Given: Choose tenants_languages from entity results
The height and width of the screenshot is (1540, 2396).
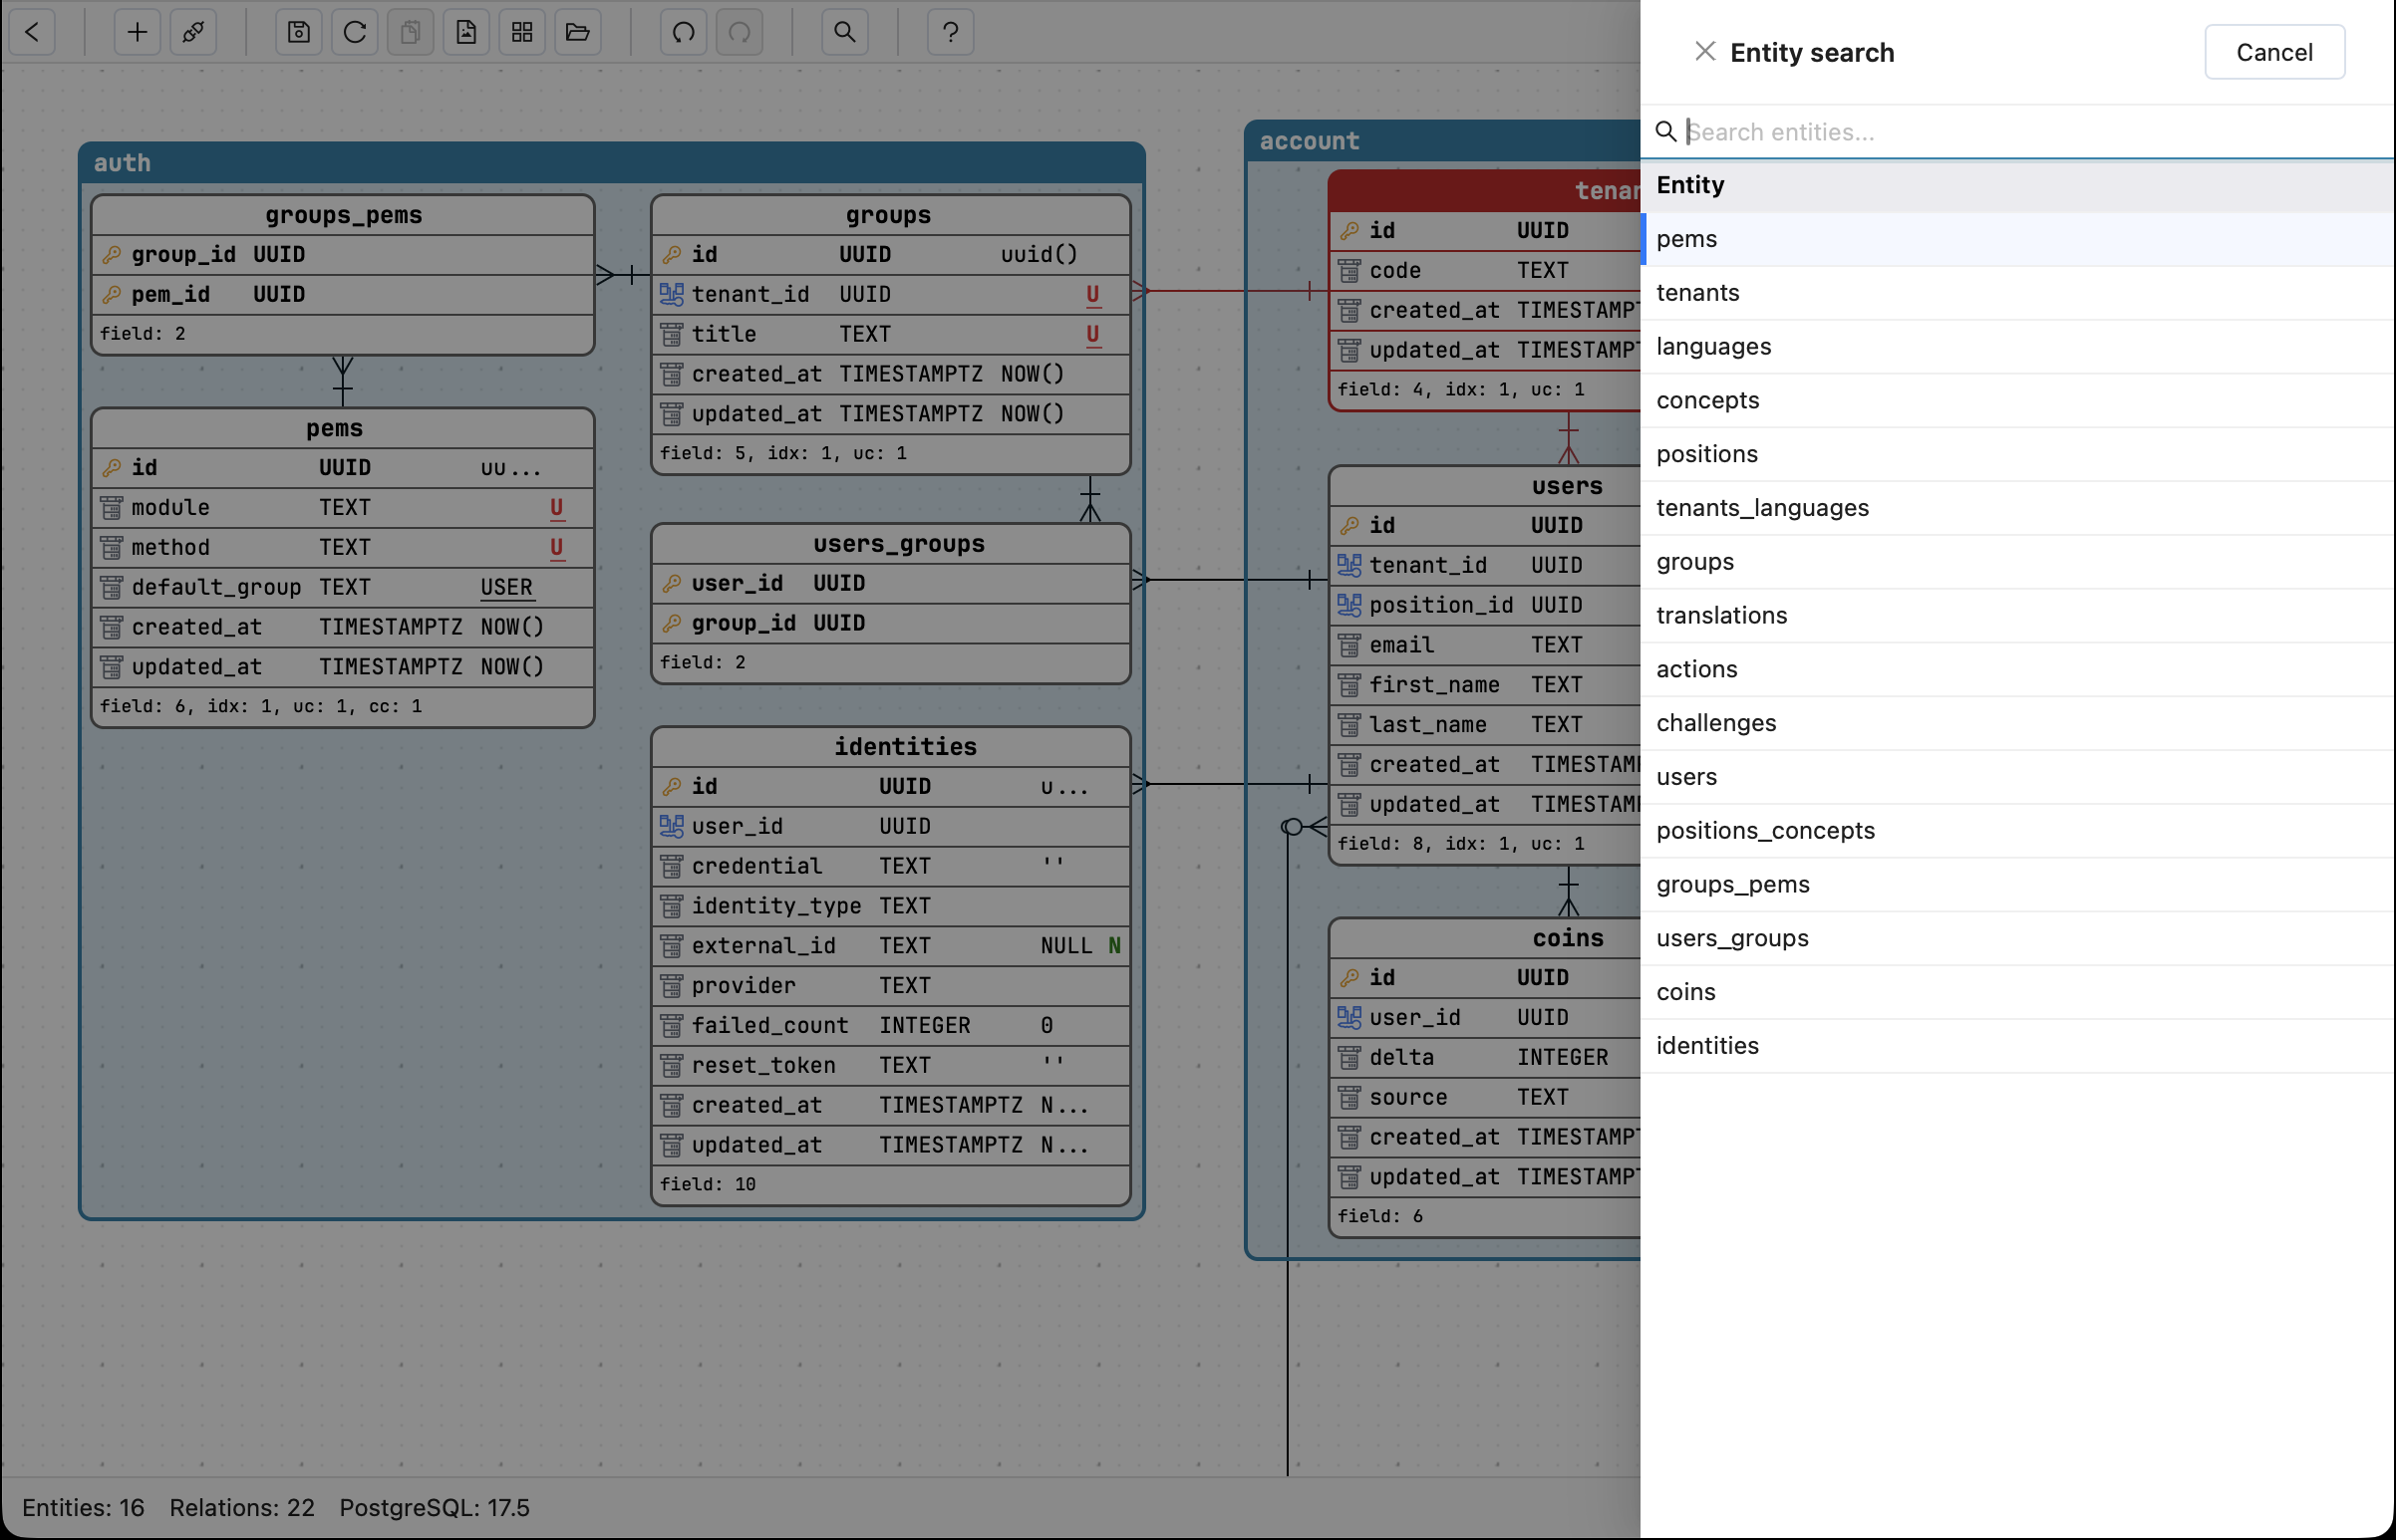Looking at the screenshot, I should click(1762, 508).
